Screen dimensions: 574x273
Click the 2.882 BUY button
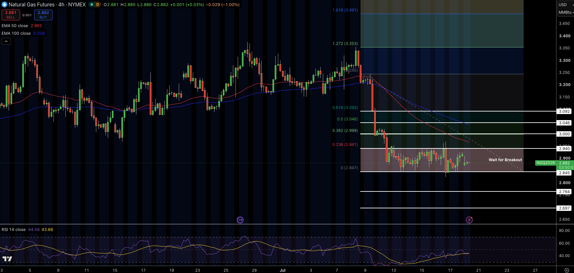(x=43, y=15)
